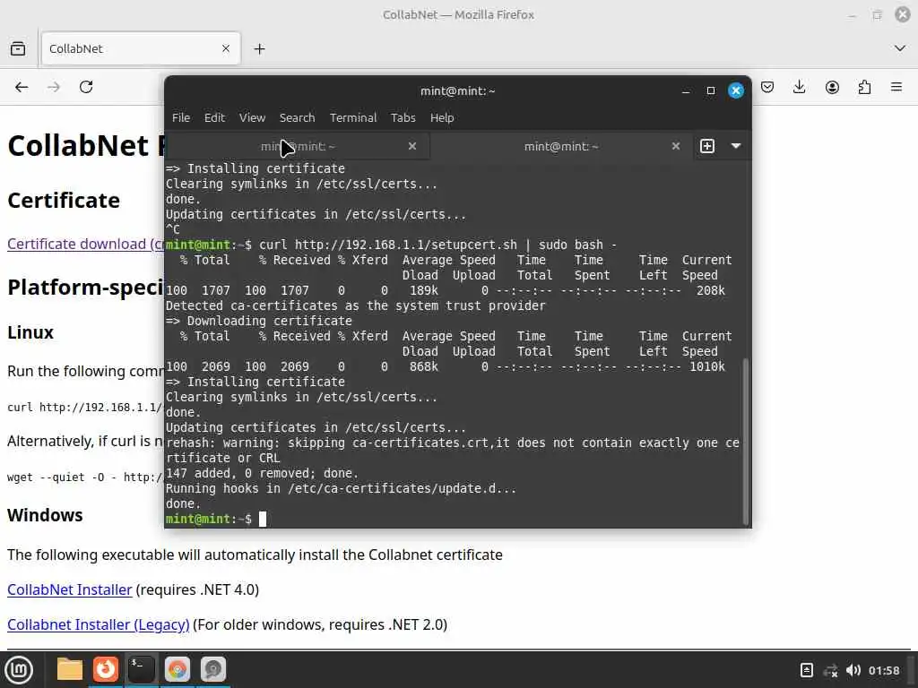Screen dimensions: 918x688
Task: Open terminal File menu
Action: click(181, 117)
